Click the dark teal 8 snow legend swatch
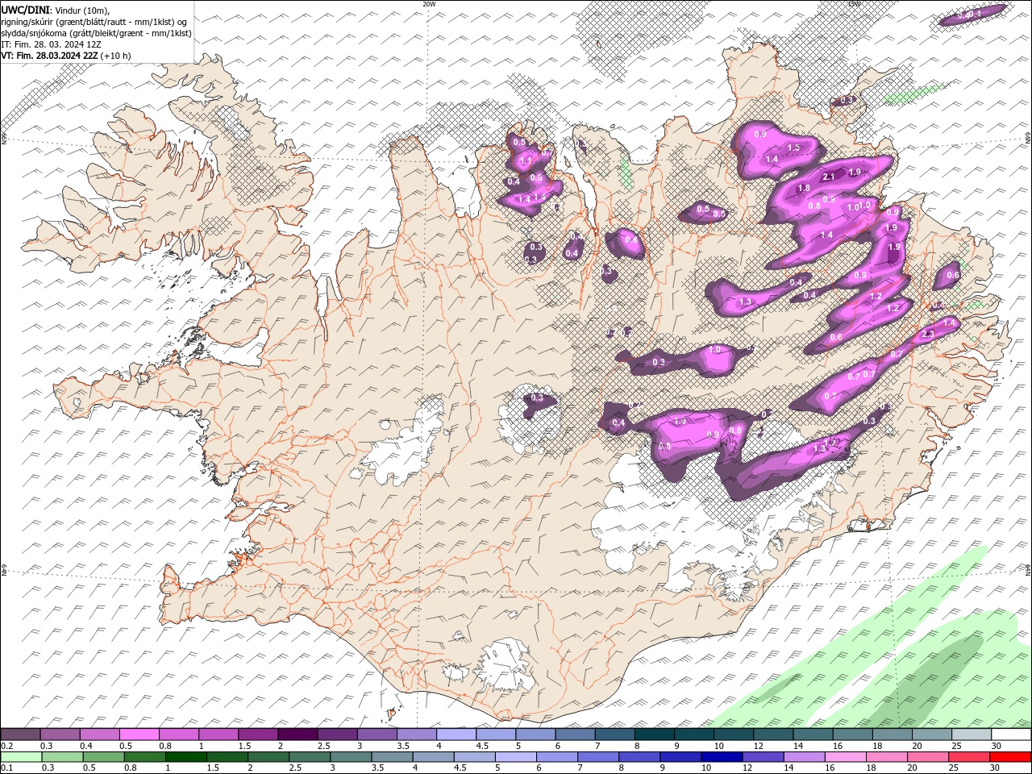 click(655, 734)
